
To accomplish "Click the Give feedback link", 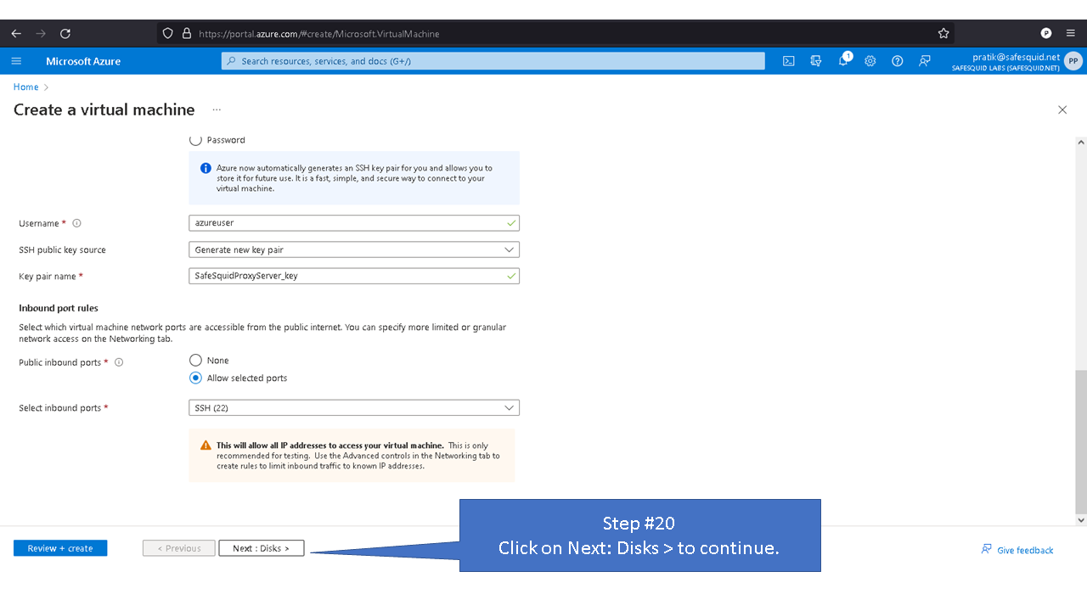I will point(1017,550).
